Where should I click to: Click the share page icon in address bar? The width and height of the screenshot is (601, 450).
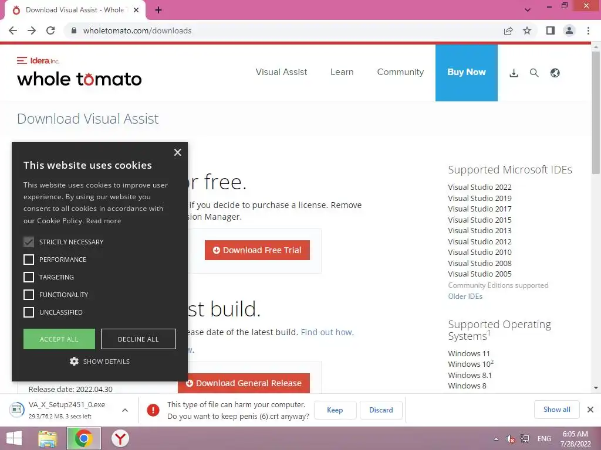[x=508, y=30]
